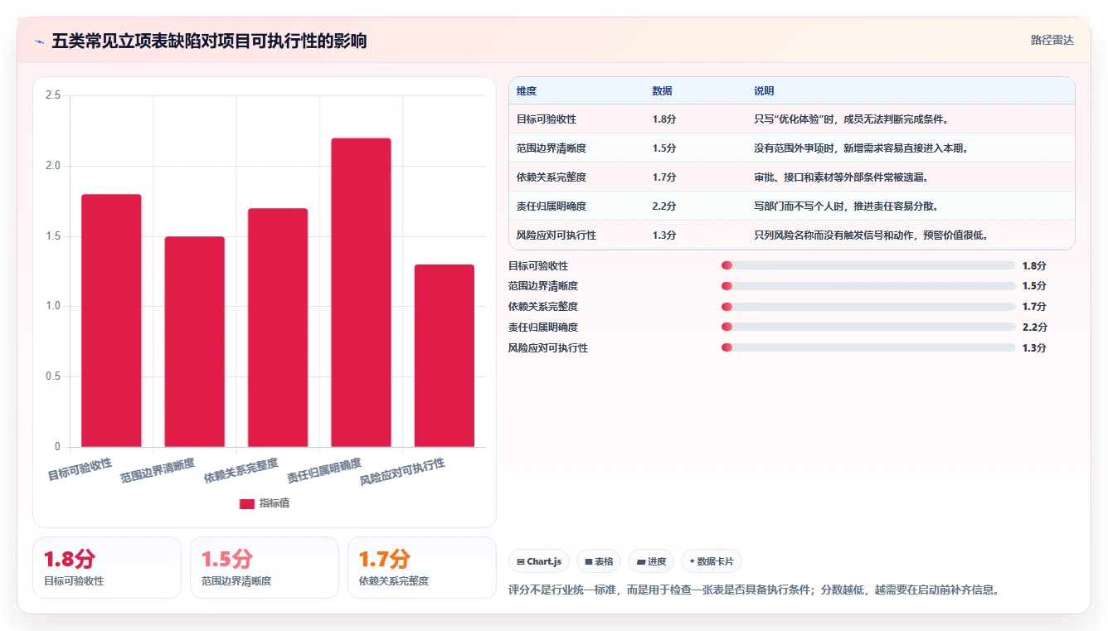Click the 说明 column header
The width and height of the screenshot is (1108, 631).
pyautogui.click(x=764, y=91)
